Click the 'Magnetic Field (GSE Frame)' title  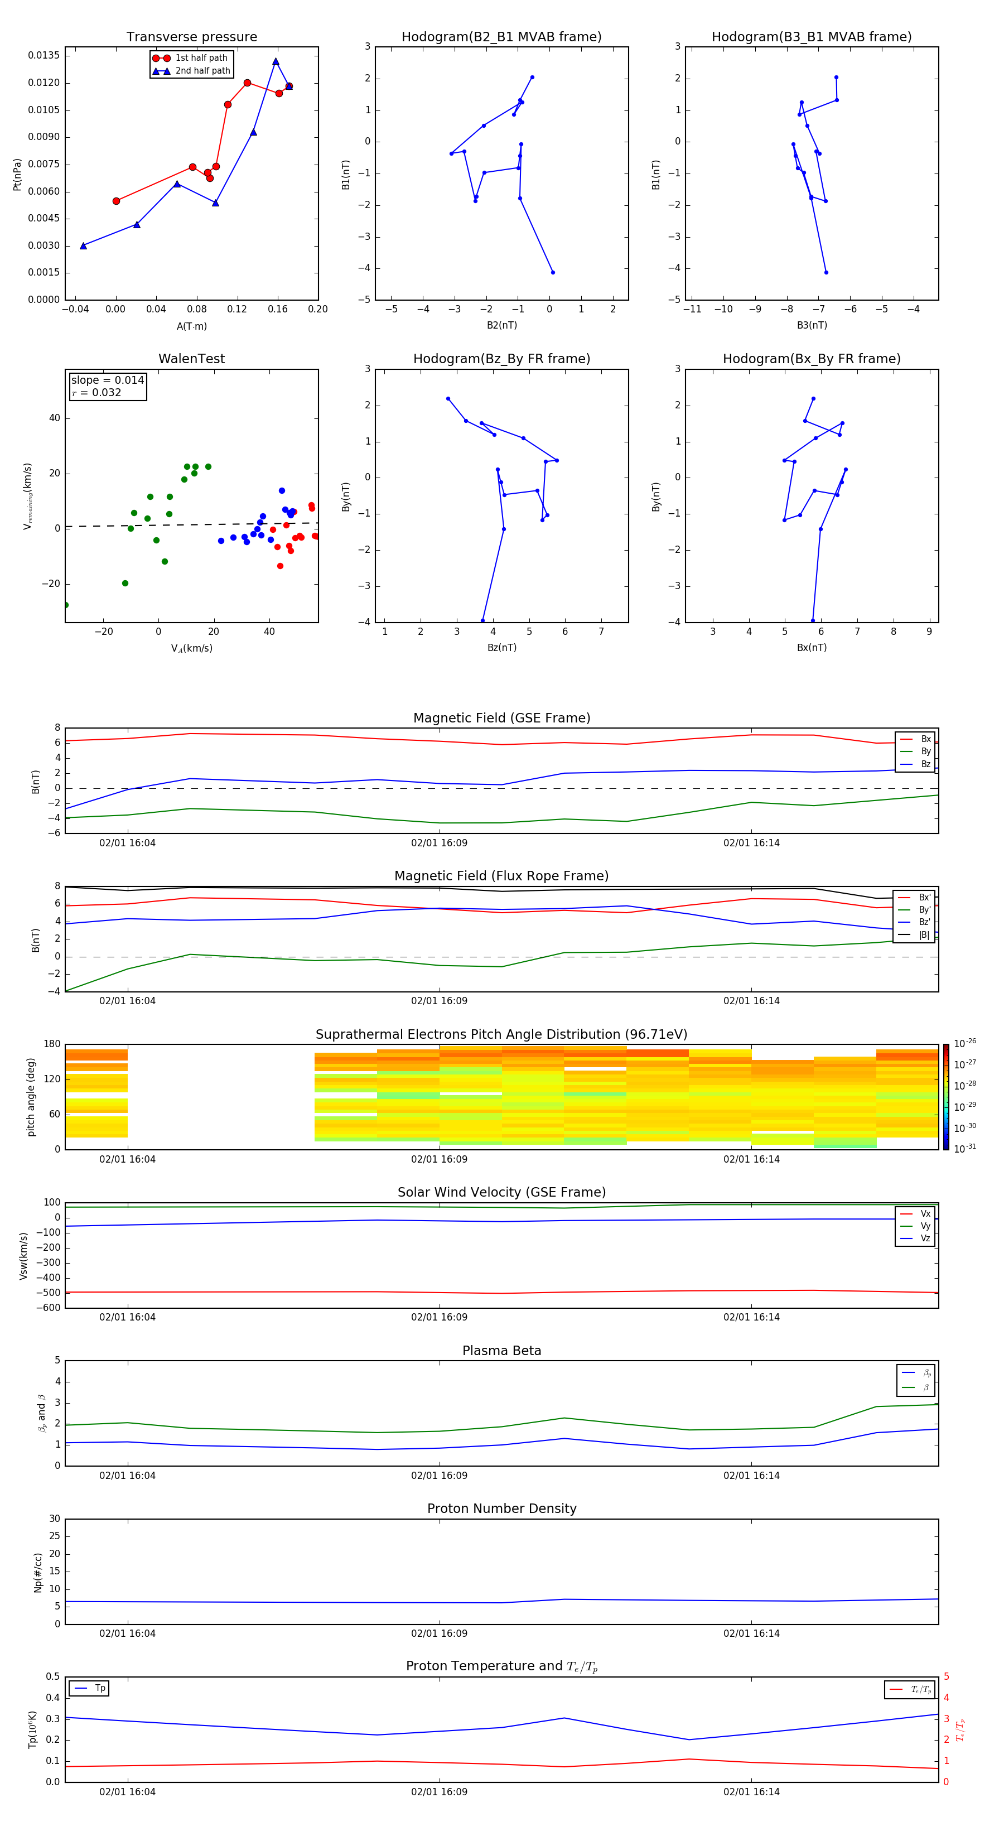click(x=501, y=718)
